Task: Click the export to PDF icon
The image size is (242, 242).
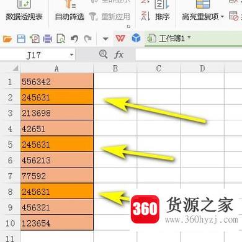Action: pos(34,38)
